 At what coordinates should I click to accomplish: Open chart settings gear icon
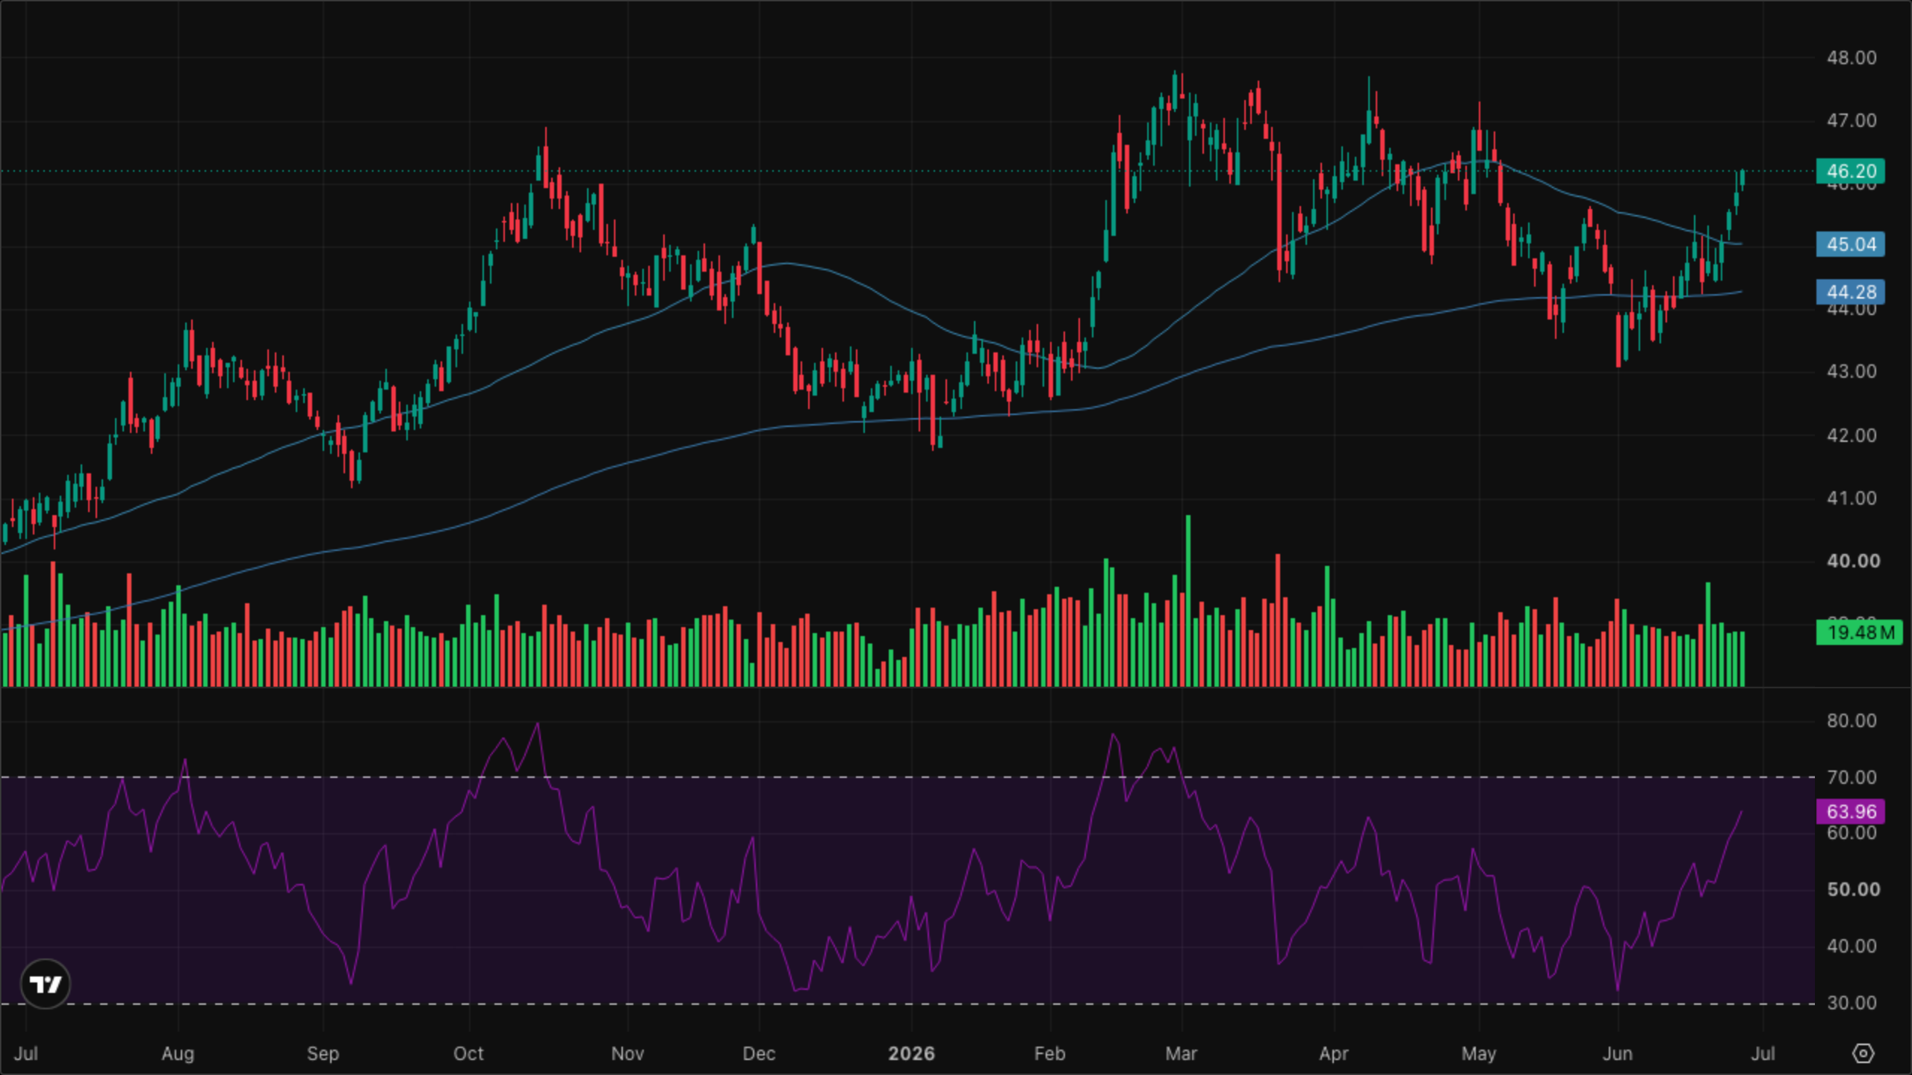tap(1863, 1053)
